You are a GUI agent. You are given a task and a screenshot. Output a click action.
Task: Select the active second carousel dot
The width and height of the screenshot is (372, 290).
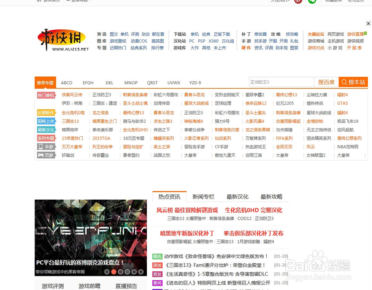point(114,272)
